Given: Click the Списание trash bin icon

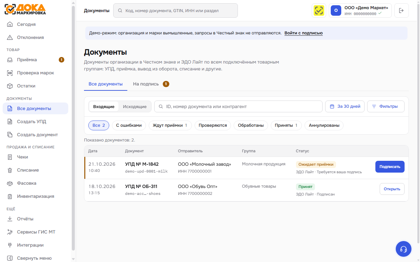Looking at the screenshot, I should pos(10,170).
